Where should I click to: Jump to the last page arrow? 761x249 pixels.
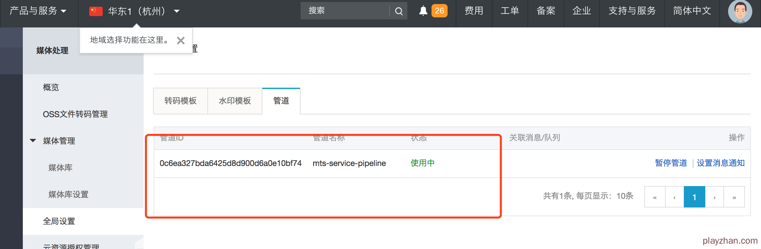[x=734, y=197]
